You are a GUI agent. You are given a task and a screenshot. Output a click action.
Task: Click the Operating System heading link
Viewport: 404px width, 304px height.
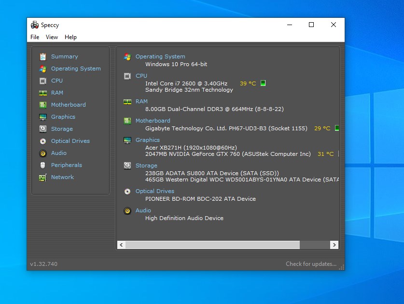pos(160,56)
